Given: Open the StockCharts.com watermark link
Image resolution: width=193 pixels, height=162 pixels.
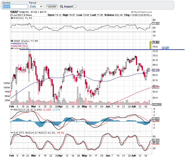Looking at the screenshot, I should tap(141, 12).
